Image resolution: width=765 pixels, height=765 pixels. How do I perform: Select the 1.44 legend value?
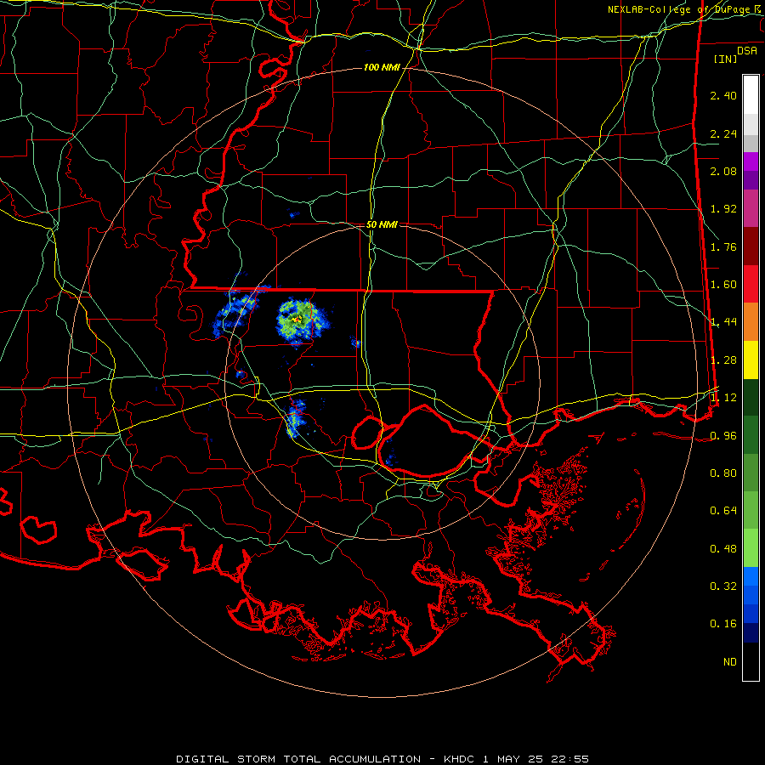pos(723,322)
